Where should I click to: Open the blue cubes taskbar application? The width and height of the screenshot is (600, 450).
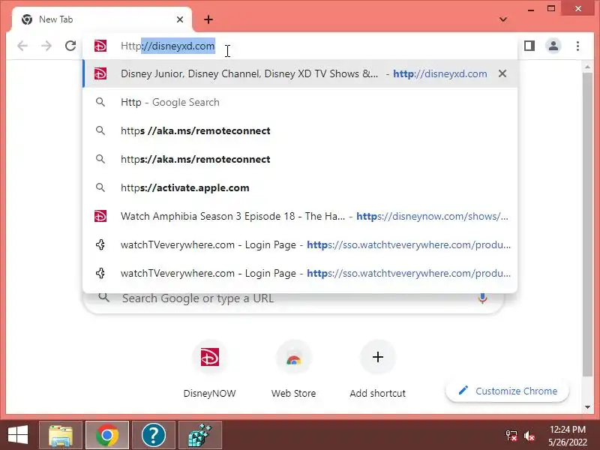(200, 435)
